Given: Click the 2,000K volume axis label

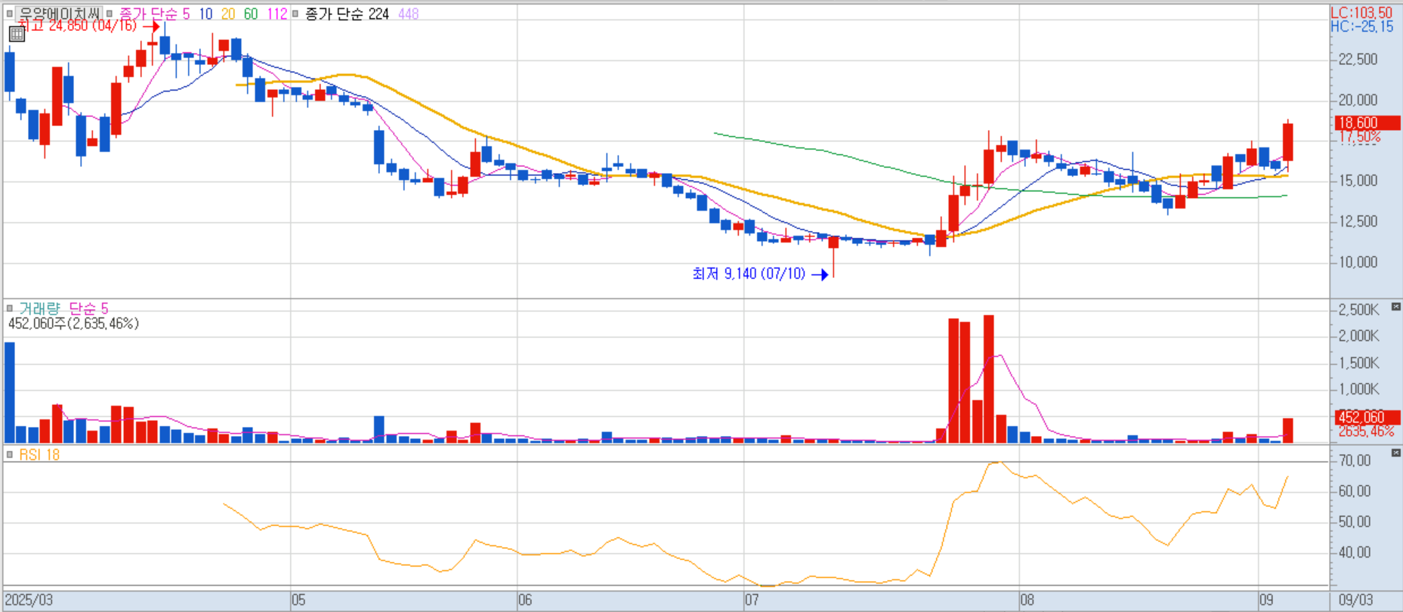Looking at the screenshot, I should click(x=1358, y=336).
